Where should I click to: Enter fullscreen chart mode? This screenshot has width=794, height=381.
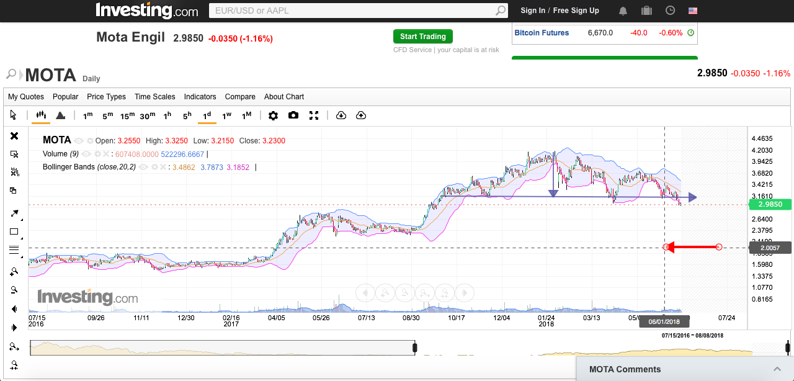pos(314,115)
